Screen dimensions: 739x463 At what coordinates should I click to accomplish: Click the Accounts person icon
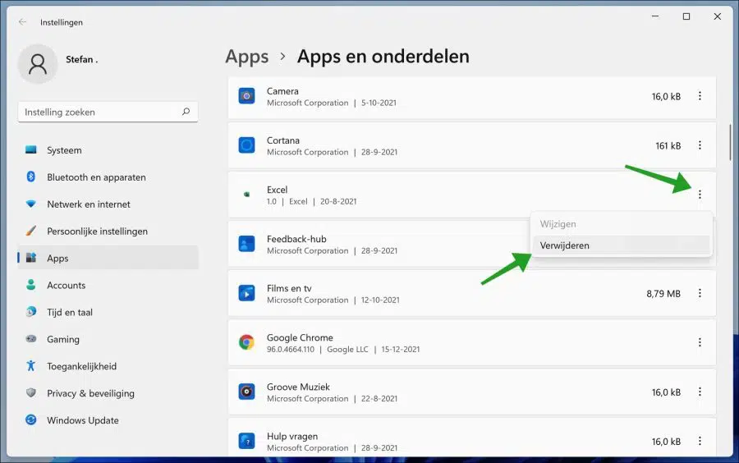click(31, 285)
